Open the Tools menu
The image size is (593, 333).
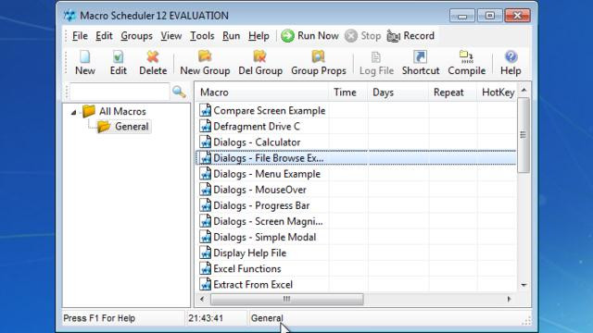tap(202, 36)
